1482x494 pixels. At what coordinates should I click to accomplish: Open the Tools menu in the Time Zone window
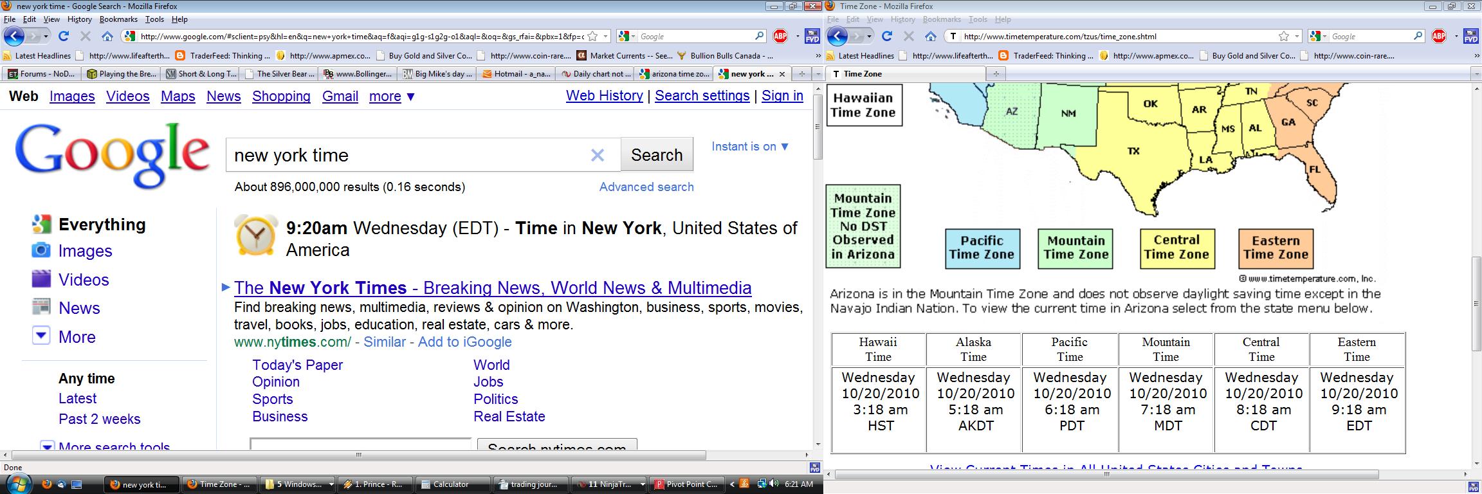(x=978, y=19)
